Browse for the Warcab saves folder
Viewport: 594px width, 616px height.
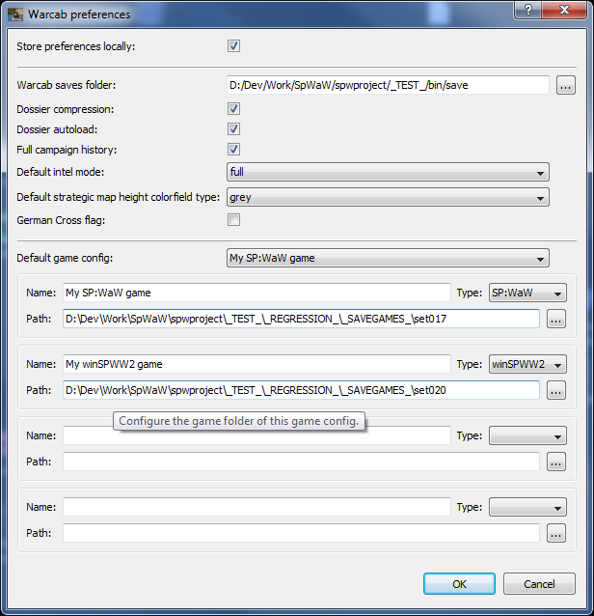566,86
